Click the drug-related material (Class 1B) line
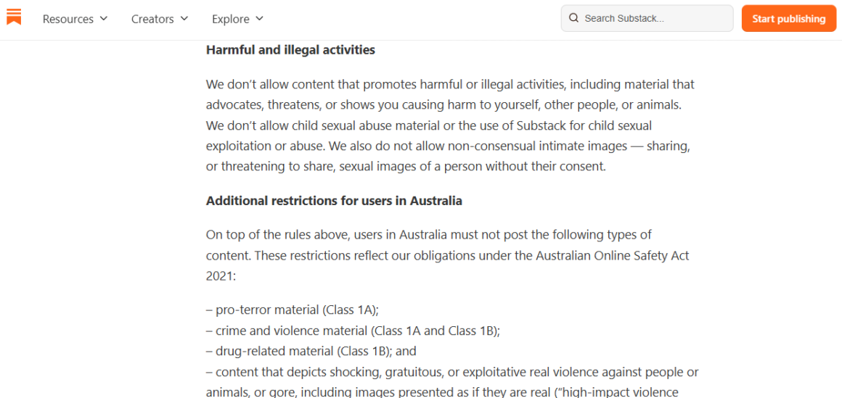The width and height of the screenshot is (842, 398). pyautogui.click(x=311, y=352)
